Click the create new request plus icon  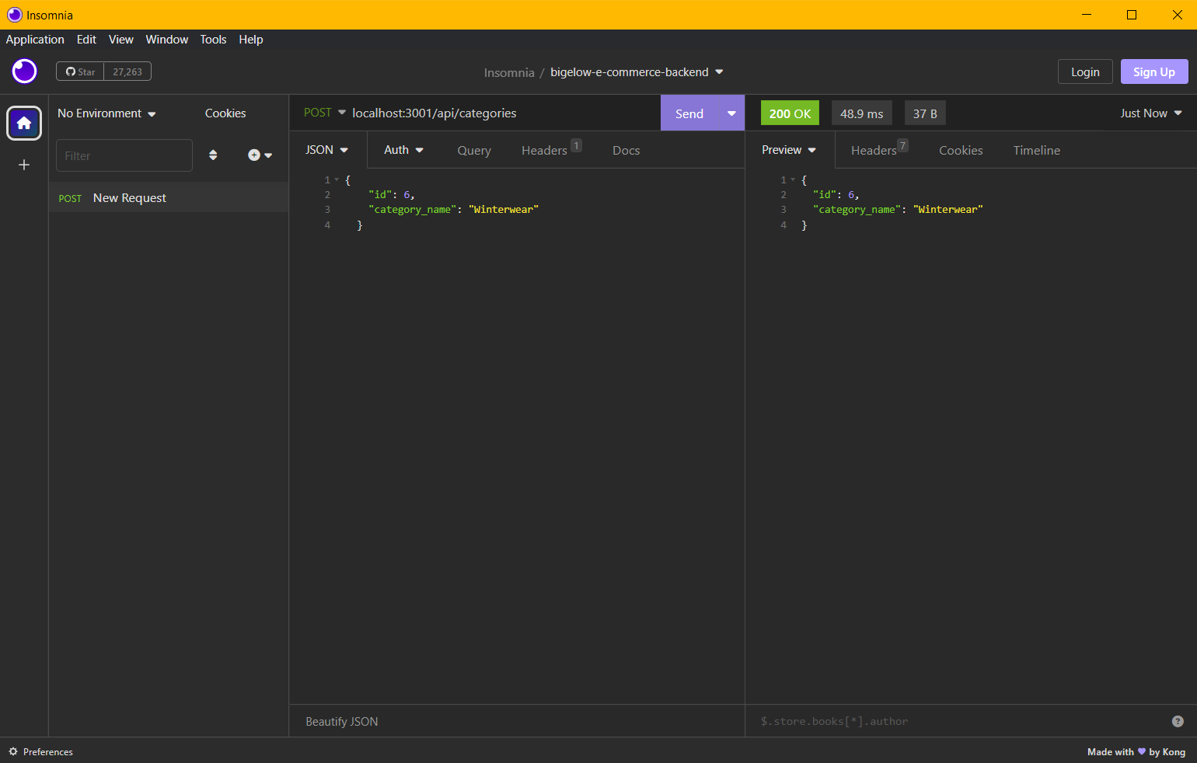coord(256,155)
